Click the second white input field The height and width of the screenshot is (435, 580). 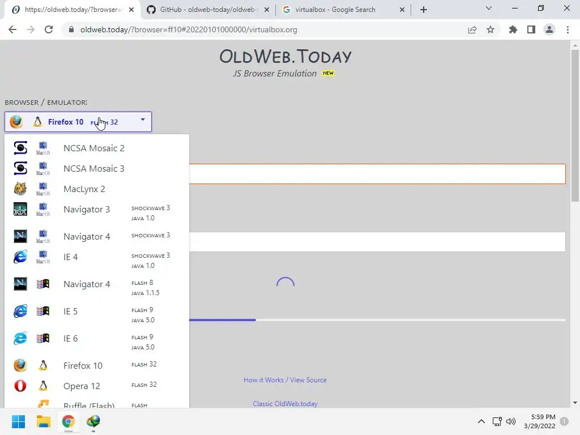[377, 242]
